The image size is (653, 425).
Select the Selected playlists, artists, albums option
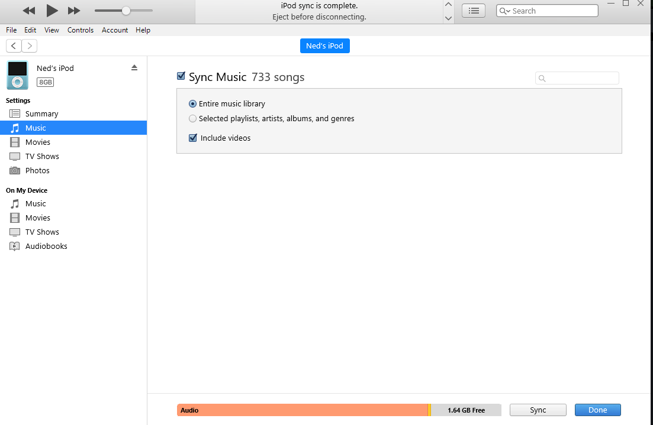[x=192, y=119]
